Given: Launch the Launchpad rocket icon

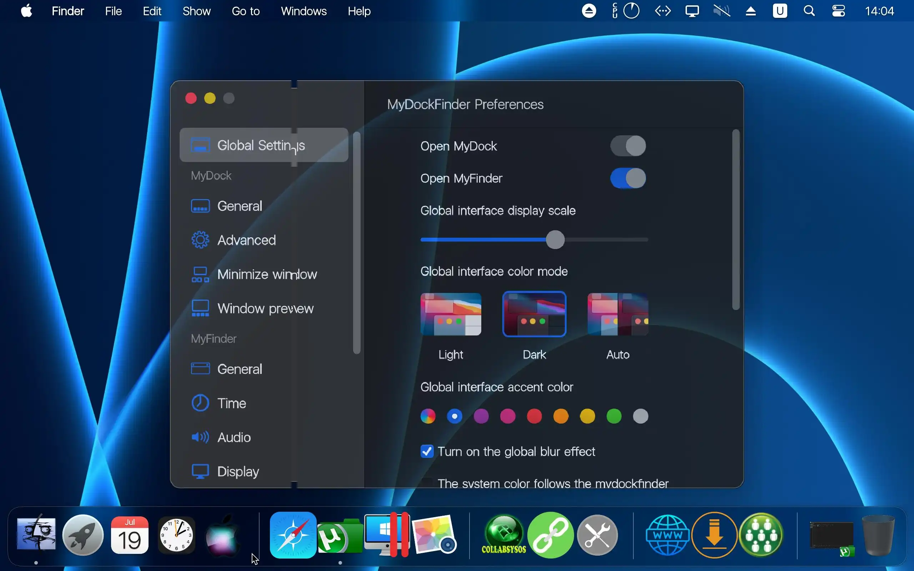Looking at the screenshot, I should [83, 535].
